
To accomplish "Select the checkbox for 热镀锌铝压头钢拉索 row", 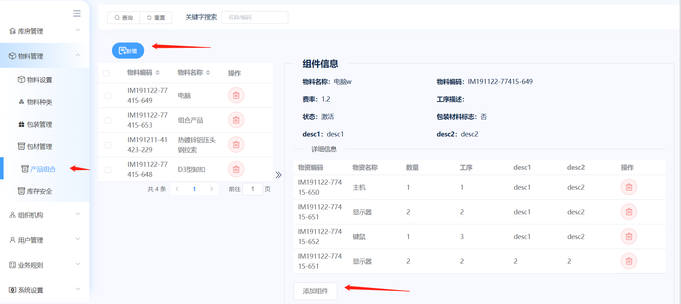I will coord(108,145).
